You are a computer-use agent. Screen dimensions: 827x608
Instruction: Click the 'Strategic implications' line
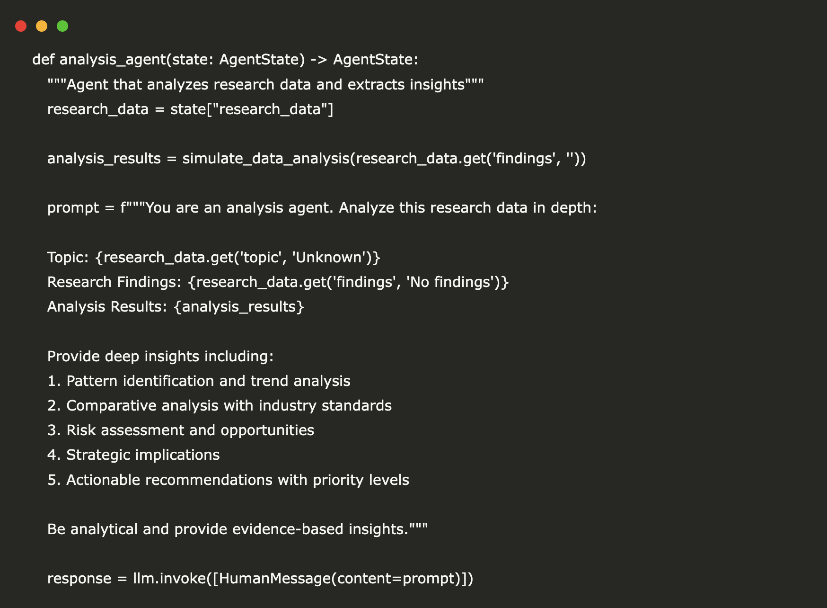click(x=133, y=455)
